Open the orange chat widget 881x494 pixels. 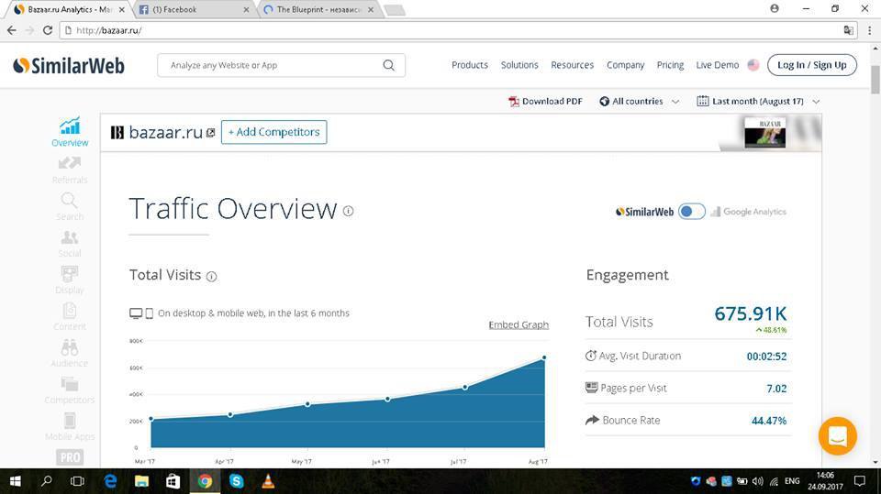[837, 435]
